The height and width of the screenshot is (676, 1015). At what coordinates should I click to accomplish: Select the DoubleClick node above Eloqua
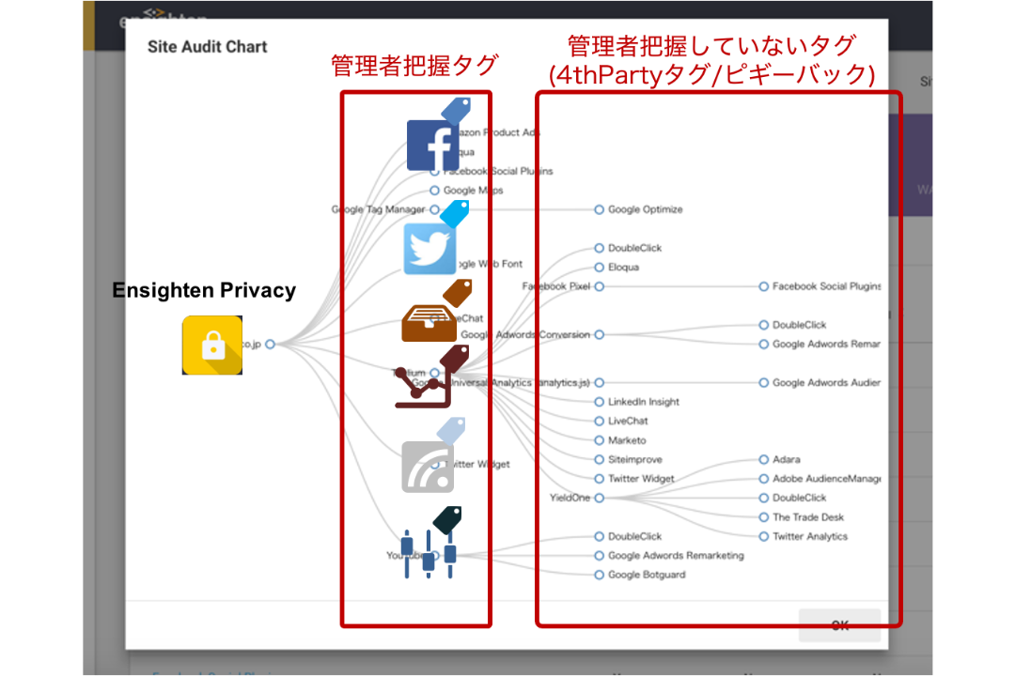[x=599, y=248]
